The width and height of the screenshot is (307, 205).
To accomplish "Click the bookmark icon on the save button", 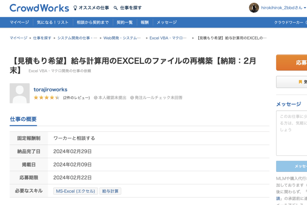I will click(300, 82).
